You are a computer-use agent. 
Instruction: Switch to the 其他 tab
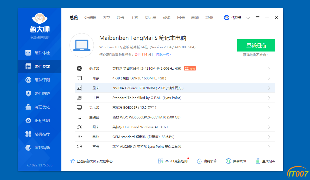tap(209, 18)
